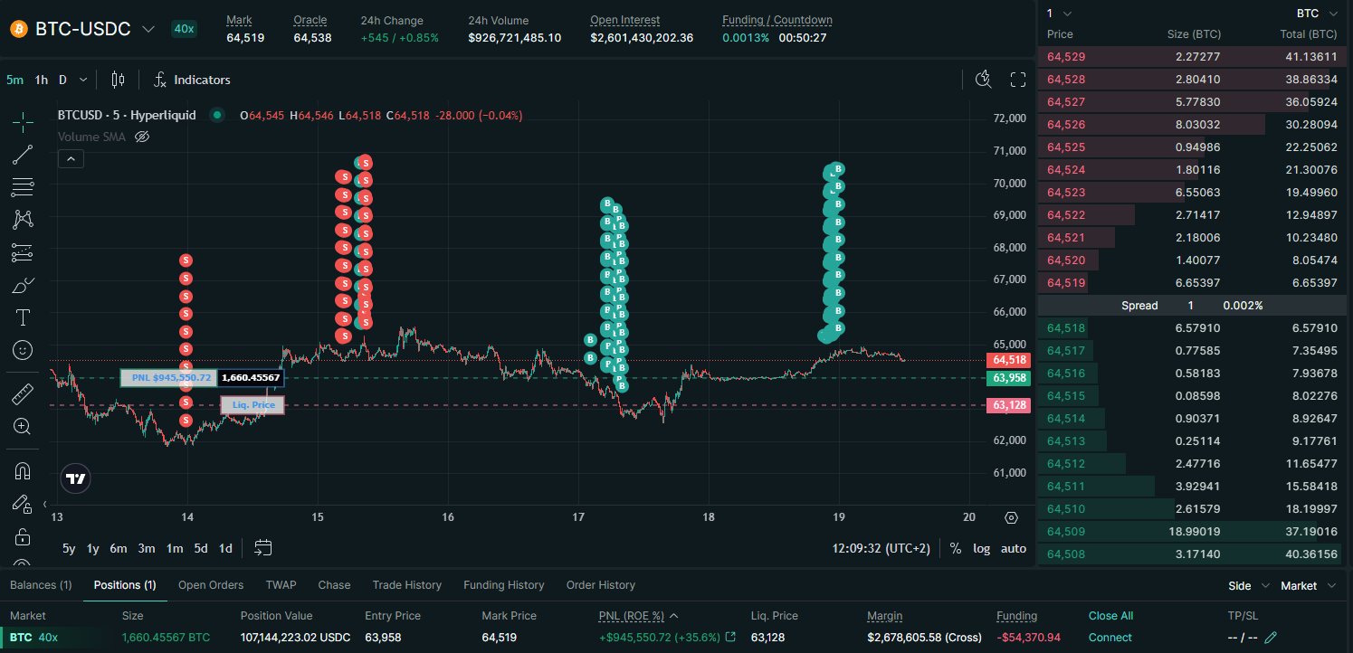The image size is (1353, 653).
Task: Open the Fibonacci retracement tools
Action: click(23, 187)
